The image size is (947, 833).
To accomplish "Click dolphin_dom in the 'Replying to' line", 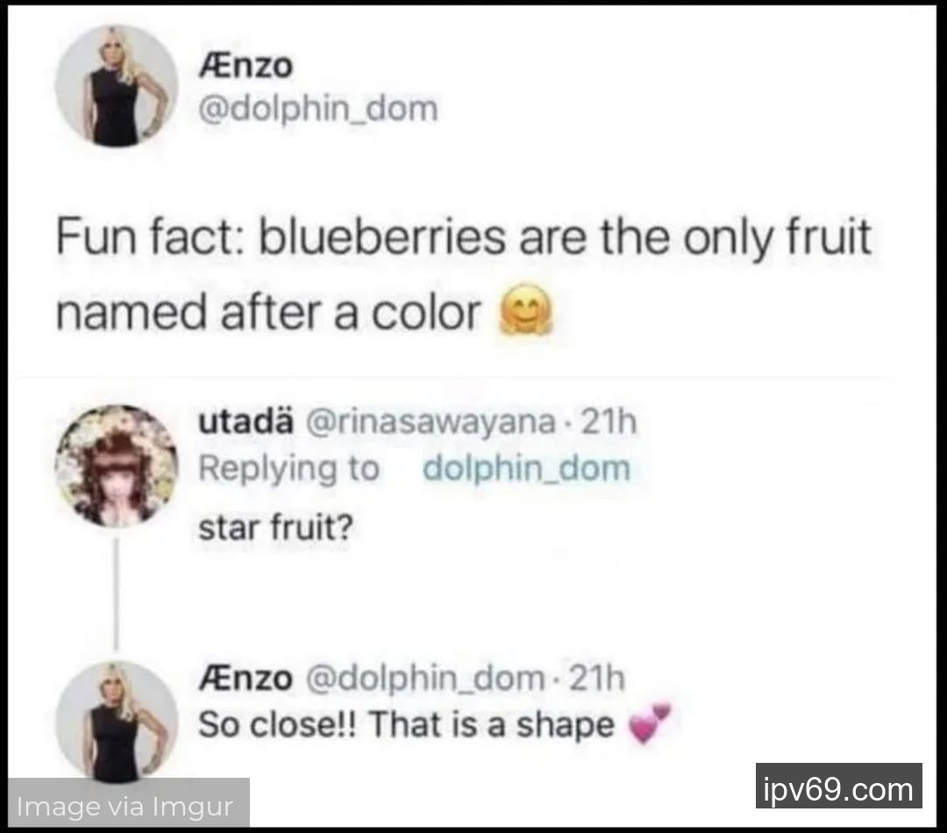I will click(x=526, y=468).
